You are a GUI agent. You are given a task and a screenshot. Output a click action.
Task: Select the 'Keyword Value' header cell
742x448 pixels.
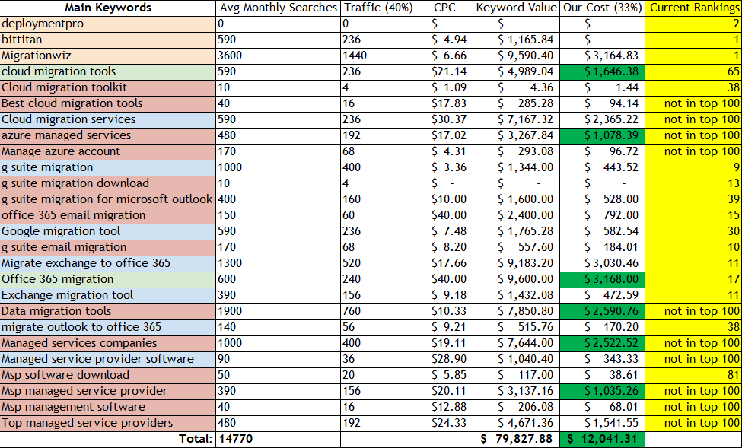point(516,8)
